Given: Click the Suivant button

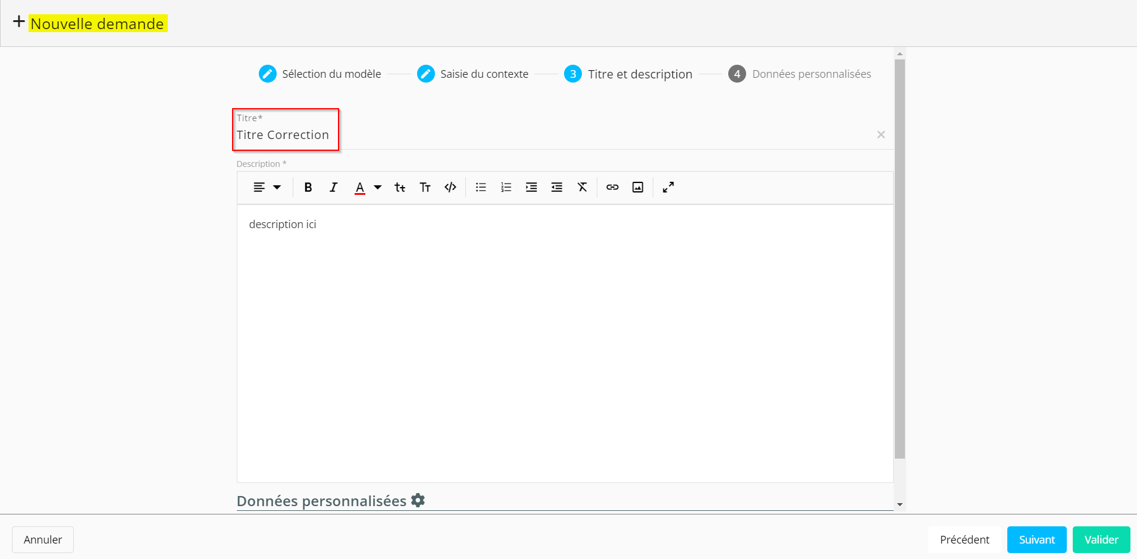Looking at the screenshot, I should tap(1036, 539).
